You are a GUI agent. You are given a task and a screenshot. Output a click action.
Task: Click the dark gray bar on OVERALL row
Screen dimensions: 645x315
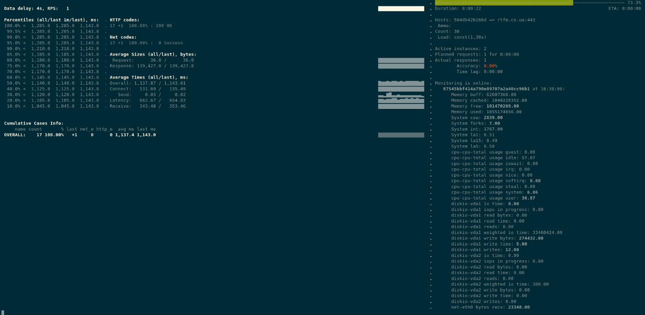tap(401, 135)
